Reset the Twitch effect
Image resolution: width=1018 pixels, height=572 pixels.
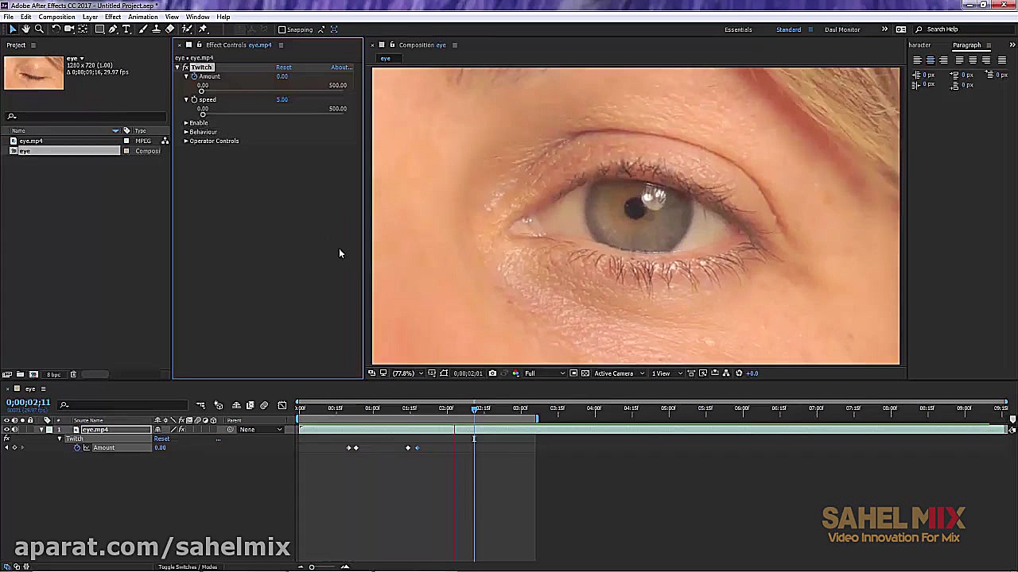(284, 67)
